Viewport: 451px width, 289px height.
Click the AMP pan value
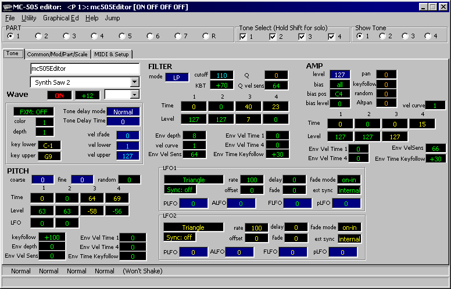click(x=386, y=75)
